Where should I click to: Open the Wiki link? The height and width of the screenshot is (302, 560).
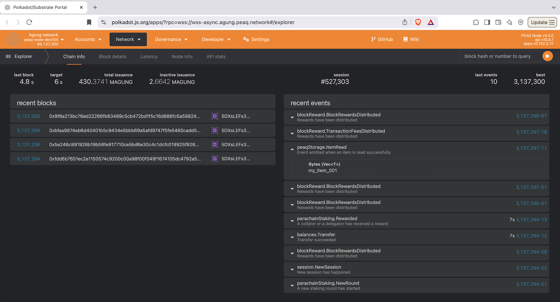(x=411, y=39)
